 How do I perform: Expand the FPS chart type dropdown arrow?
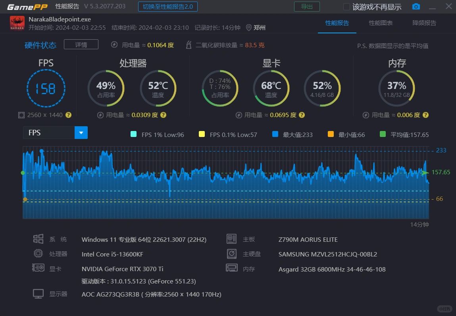click(x=81, y=133)
